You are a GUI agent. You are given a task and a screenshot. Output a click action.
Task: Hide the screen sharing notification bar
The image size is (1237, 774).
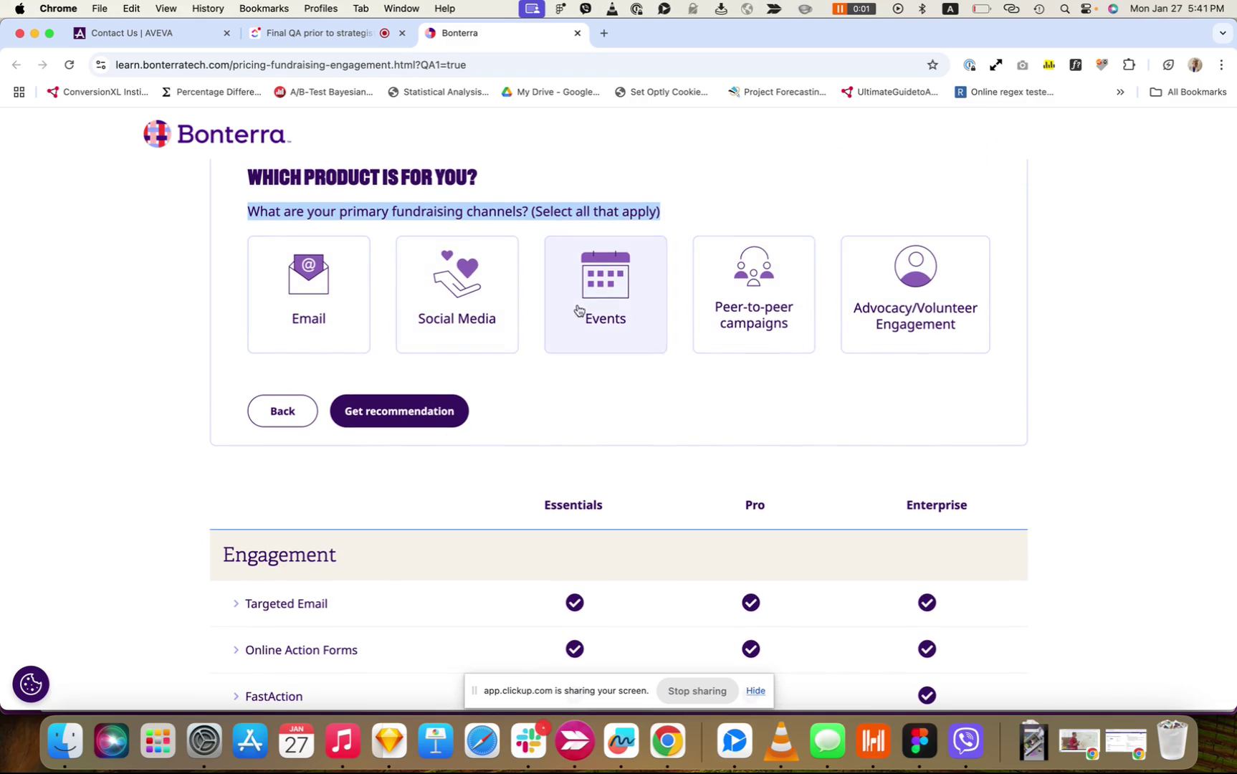pos(755,691)
